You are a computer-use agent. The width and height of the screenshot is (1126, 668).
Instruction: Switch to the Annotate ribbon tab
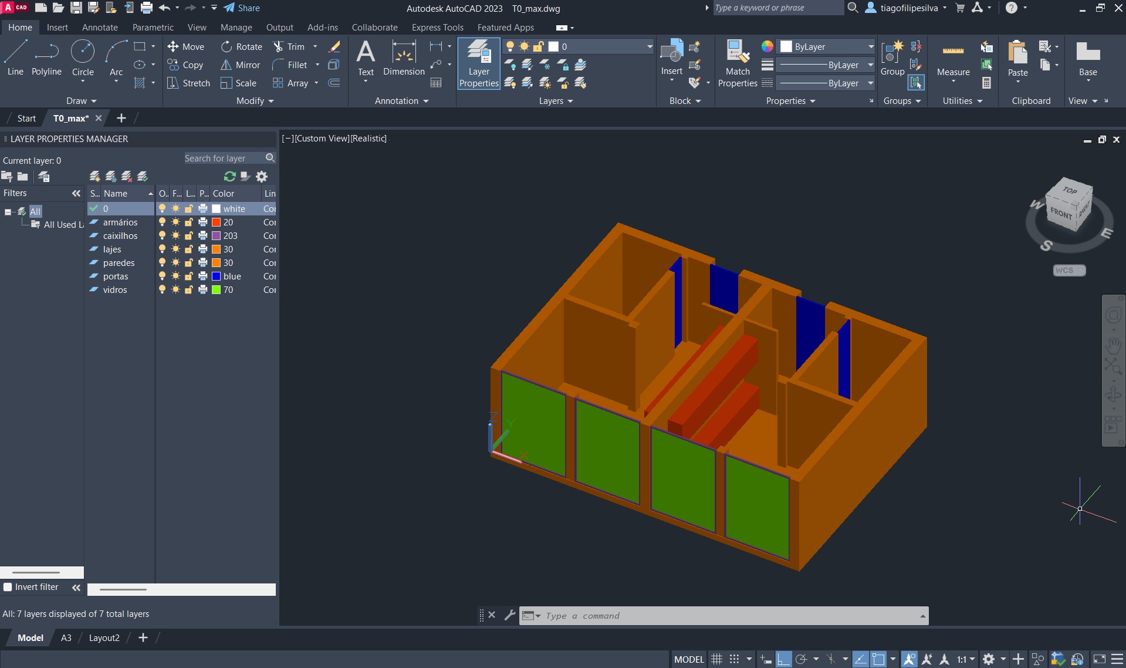tap(100, 28)
